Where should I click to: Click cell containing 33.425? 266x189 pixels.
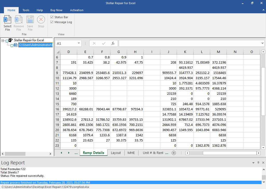coord(85,62)
